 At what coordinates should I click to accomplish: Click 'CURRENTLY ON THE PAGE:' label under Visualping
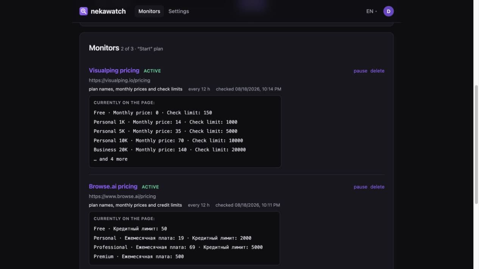[x=124, y=103]
